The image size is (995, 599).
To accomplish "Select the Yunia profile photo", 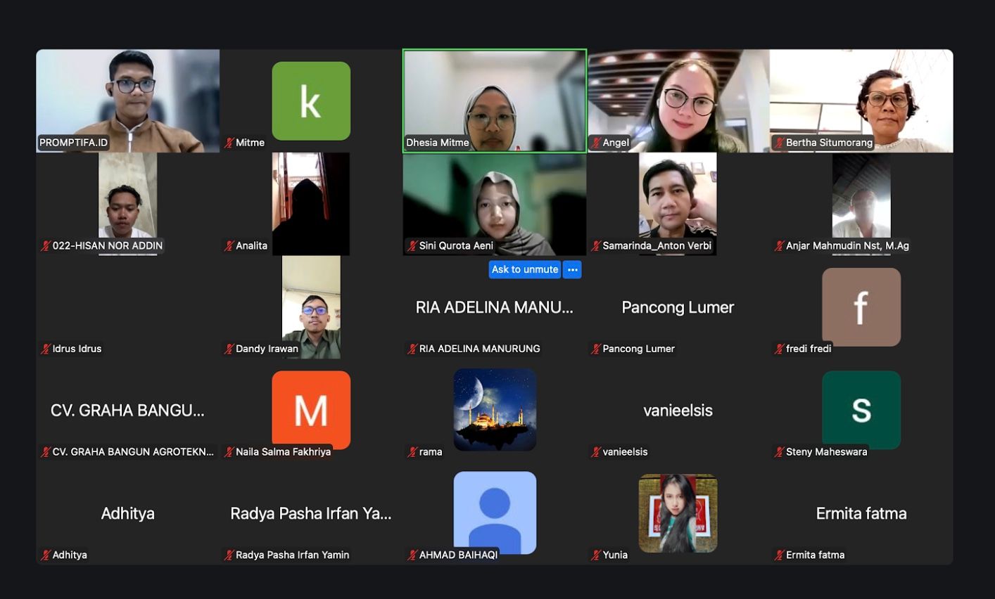I will [x=678, y=513].
